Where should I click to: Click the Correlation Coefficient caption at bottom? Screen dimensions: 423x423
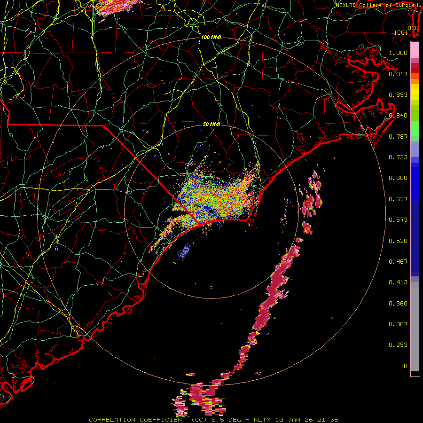point(214,420)
